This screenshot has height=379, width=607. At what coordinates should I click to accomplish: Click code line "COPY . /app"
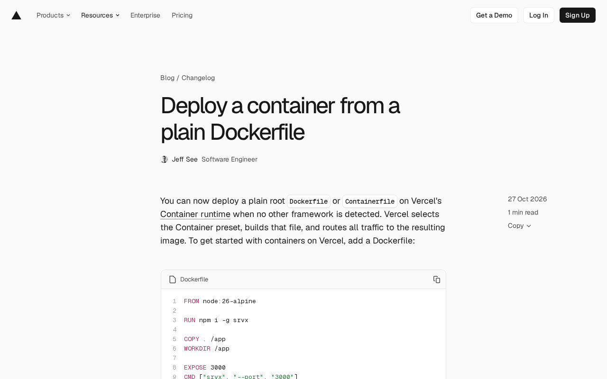pos(205,339)
